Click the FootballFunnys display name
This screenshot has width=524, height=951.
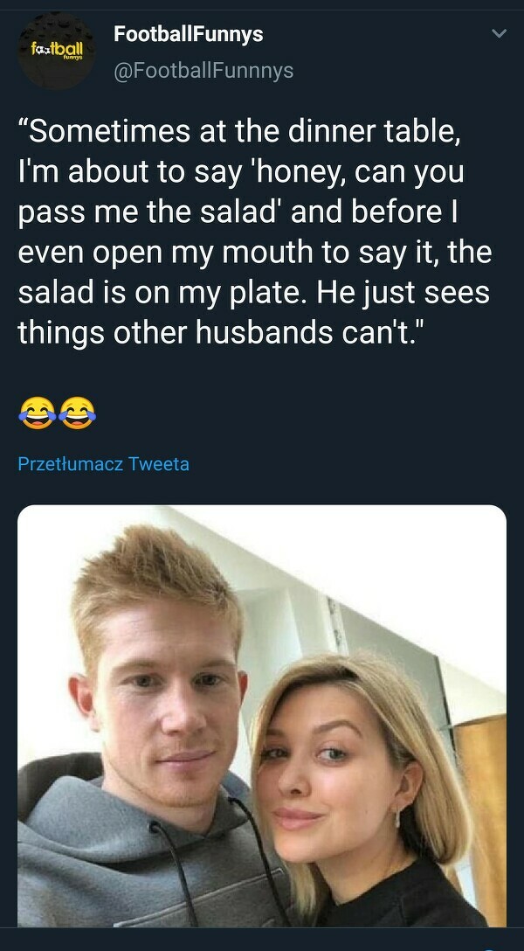[189, 34]
